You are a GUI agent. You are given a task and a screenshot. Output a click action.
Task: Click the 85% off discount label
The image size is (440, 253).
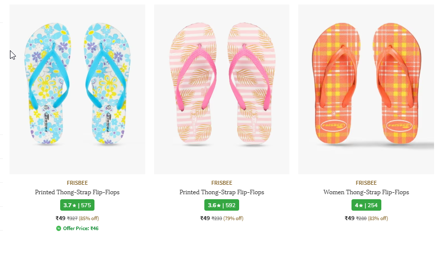click(x=89, y=218)
